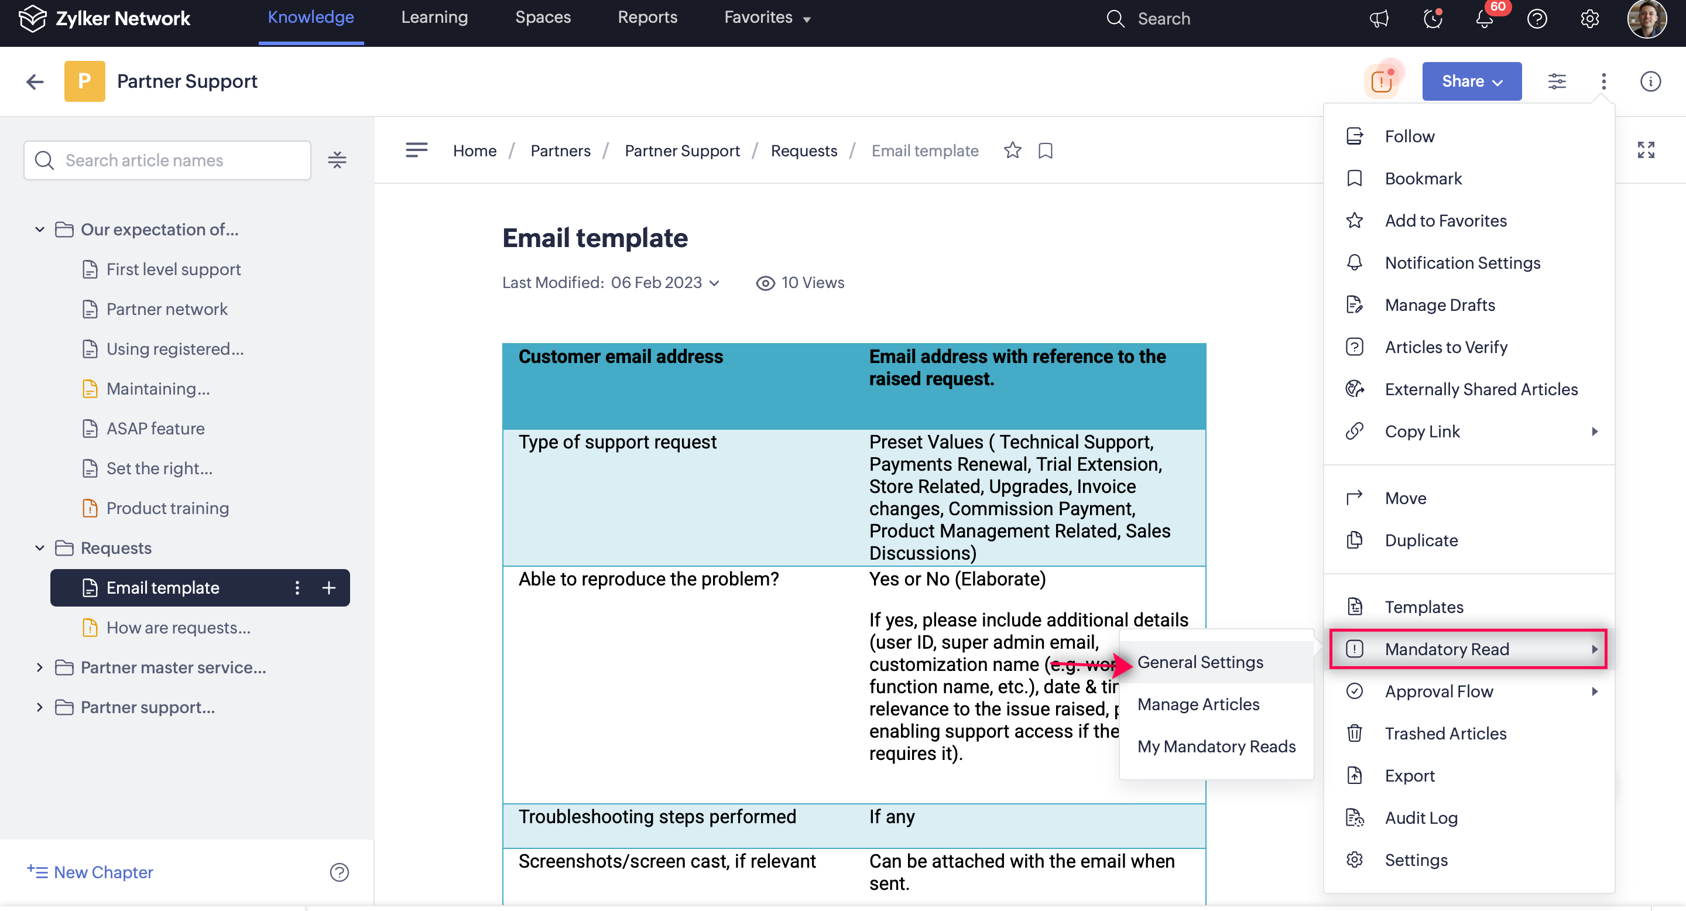1686x911 pixels.
Task: Open the notifications bell icon
Action: [1485, 18]
